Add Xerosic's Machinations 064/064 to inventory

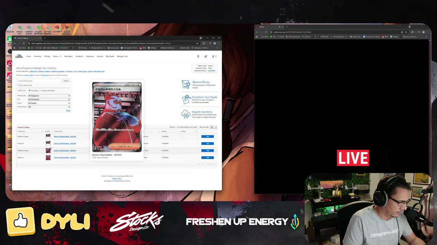pos(208,144)
